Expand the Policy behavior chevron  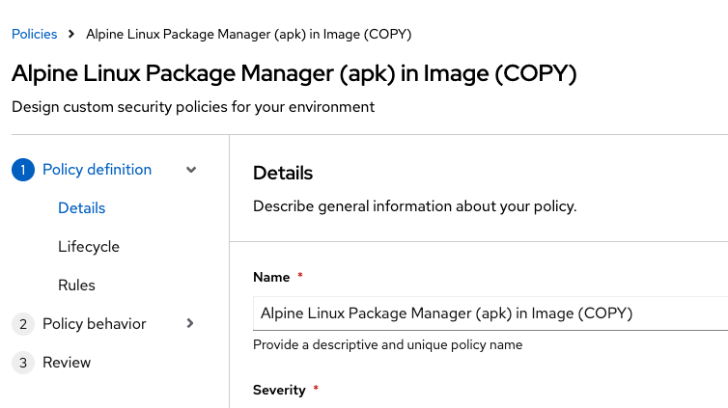(x=190, y=324)
